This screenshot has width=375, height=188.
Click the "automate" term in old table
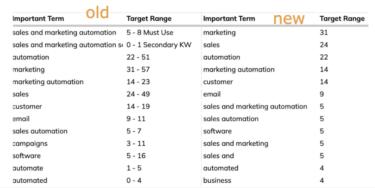tap(28, 168)
